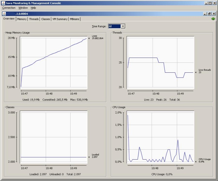This screenshot has width=218, height=181.
Task: Click the '3.000' Classes axis label
Action: [x=12, y=113]
